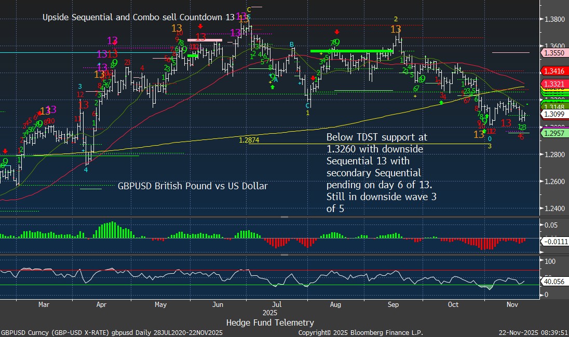Click red down arrow above the pink June bar
This screenshot has height=337, width=569.
(201, 26)
